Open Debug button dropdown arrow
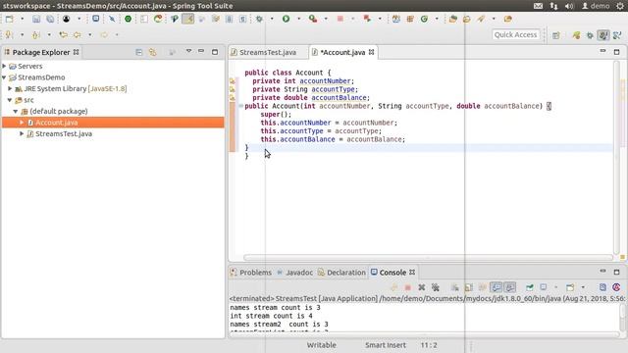 pyautogui.click(x=272, y=19)
